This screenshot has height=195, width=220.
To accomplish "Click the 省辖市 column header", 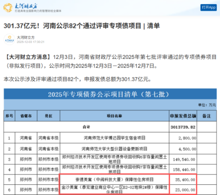I will pos(26,116).
